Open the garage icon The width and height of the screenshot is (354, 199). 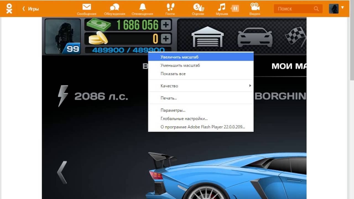click(207, 37)
